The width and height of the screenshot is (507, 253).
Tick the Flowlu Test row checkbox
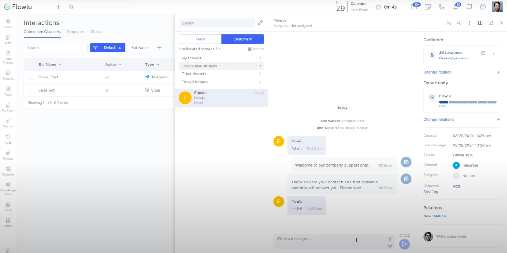click(31, 77)
